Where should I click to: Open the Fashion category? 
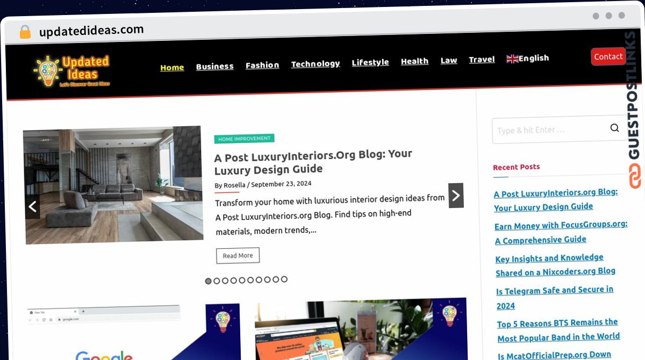tap(262, 66)
